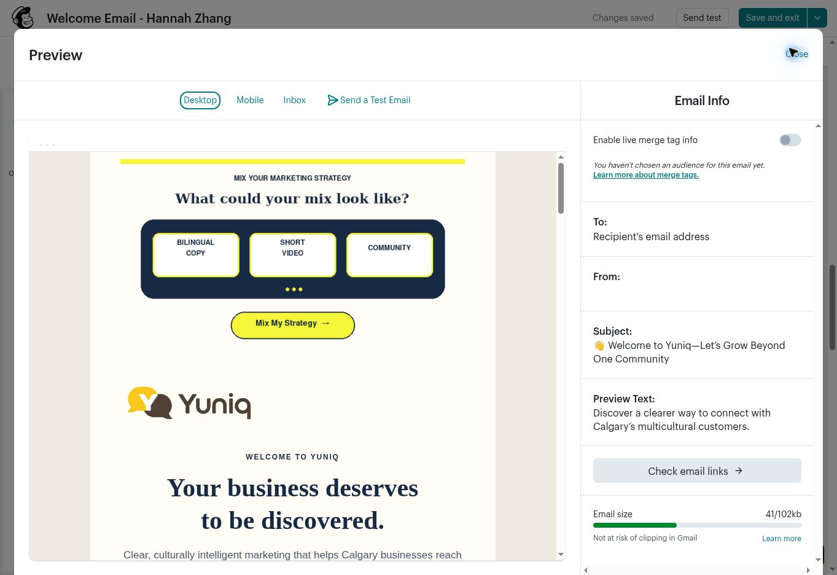Click the three dots above email preview
This screenshot has height=575, width=837.
pos(47,145)
